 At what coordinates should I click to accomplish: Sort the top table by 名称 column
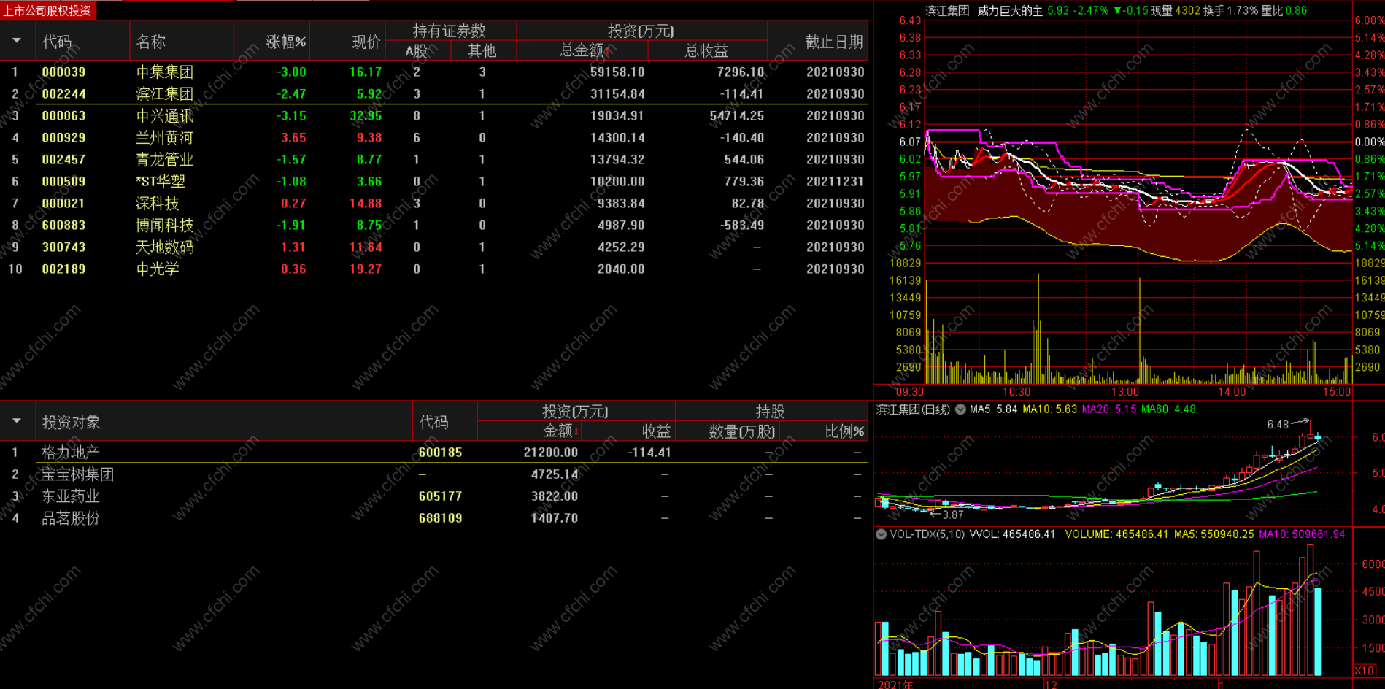[150, 42]
